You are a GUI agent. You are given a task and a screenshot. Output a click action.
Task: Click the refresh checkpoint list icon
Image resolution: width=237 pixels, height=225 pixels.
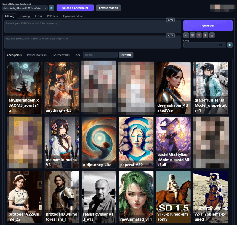coord(51,8)
